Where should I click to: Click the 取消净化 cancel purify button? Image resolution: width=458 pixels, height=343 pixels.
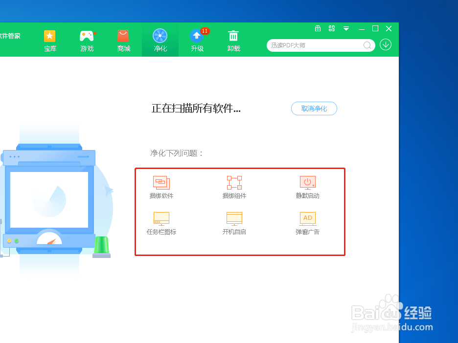pos(314,108)
